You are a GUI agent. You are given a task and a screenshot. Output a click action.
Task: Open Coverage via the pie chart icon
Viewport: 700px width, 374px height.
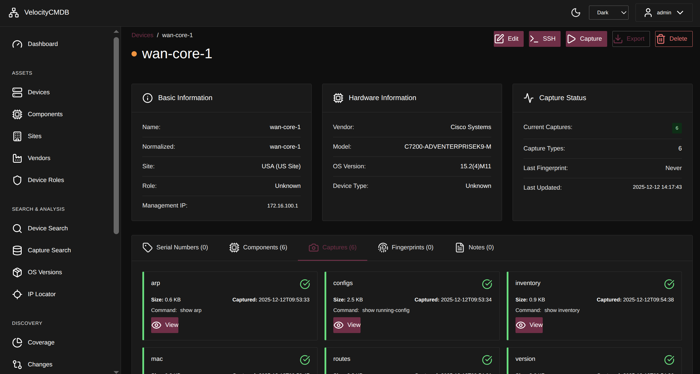[17, 342]
